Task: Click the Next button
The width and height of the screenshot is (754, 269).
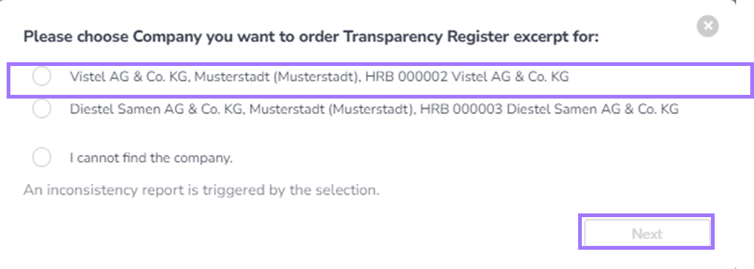Action: (x=647, y=234)
